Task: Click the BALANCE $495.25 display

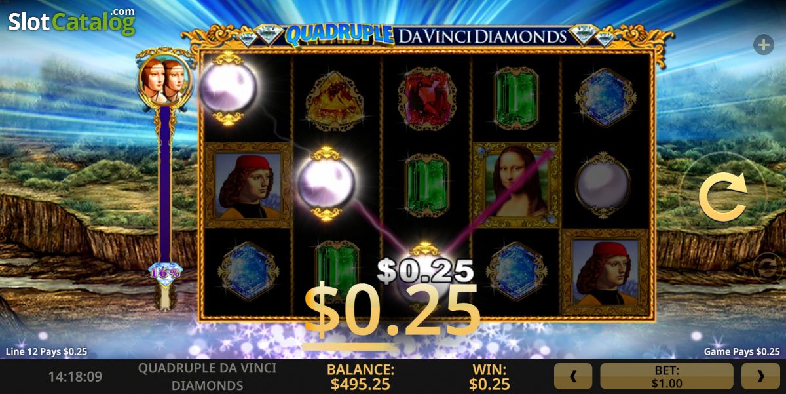Action: [x=360, y=376]
